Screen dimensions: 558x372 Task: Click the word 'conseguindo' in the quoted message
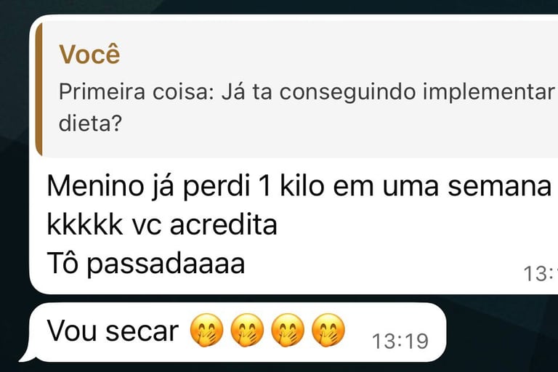(347, 92)
